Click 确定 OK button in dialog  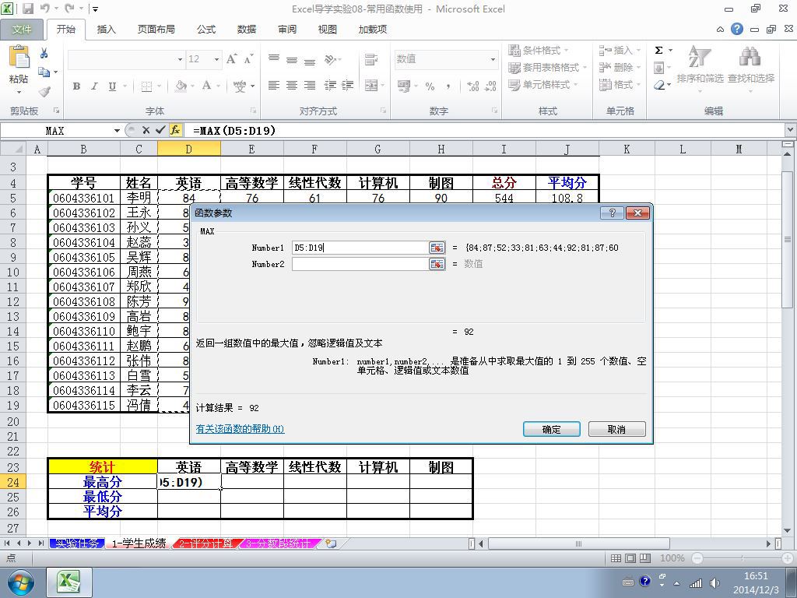click(x=552, y=429)
